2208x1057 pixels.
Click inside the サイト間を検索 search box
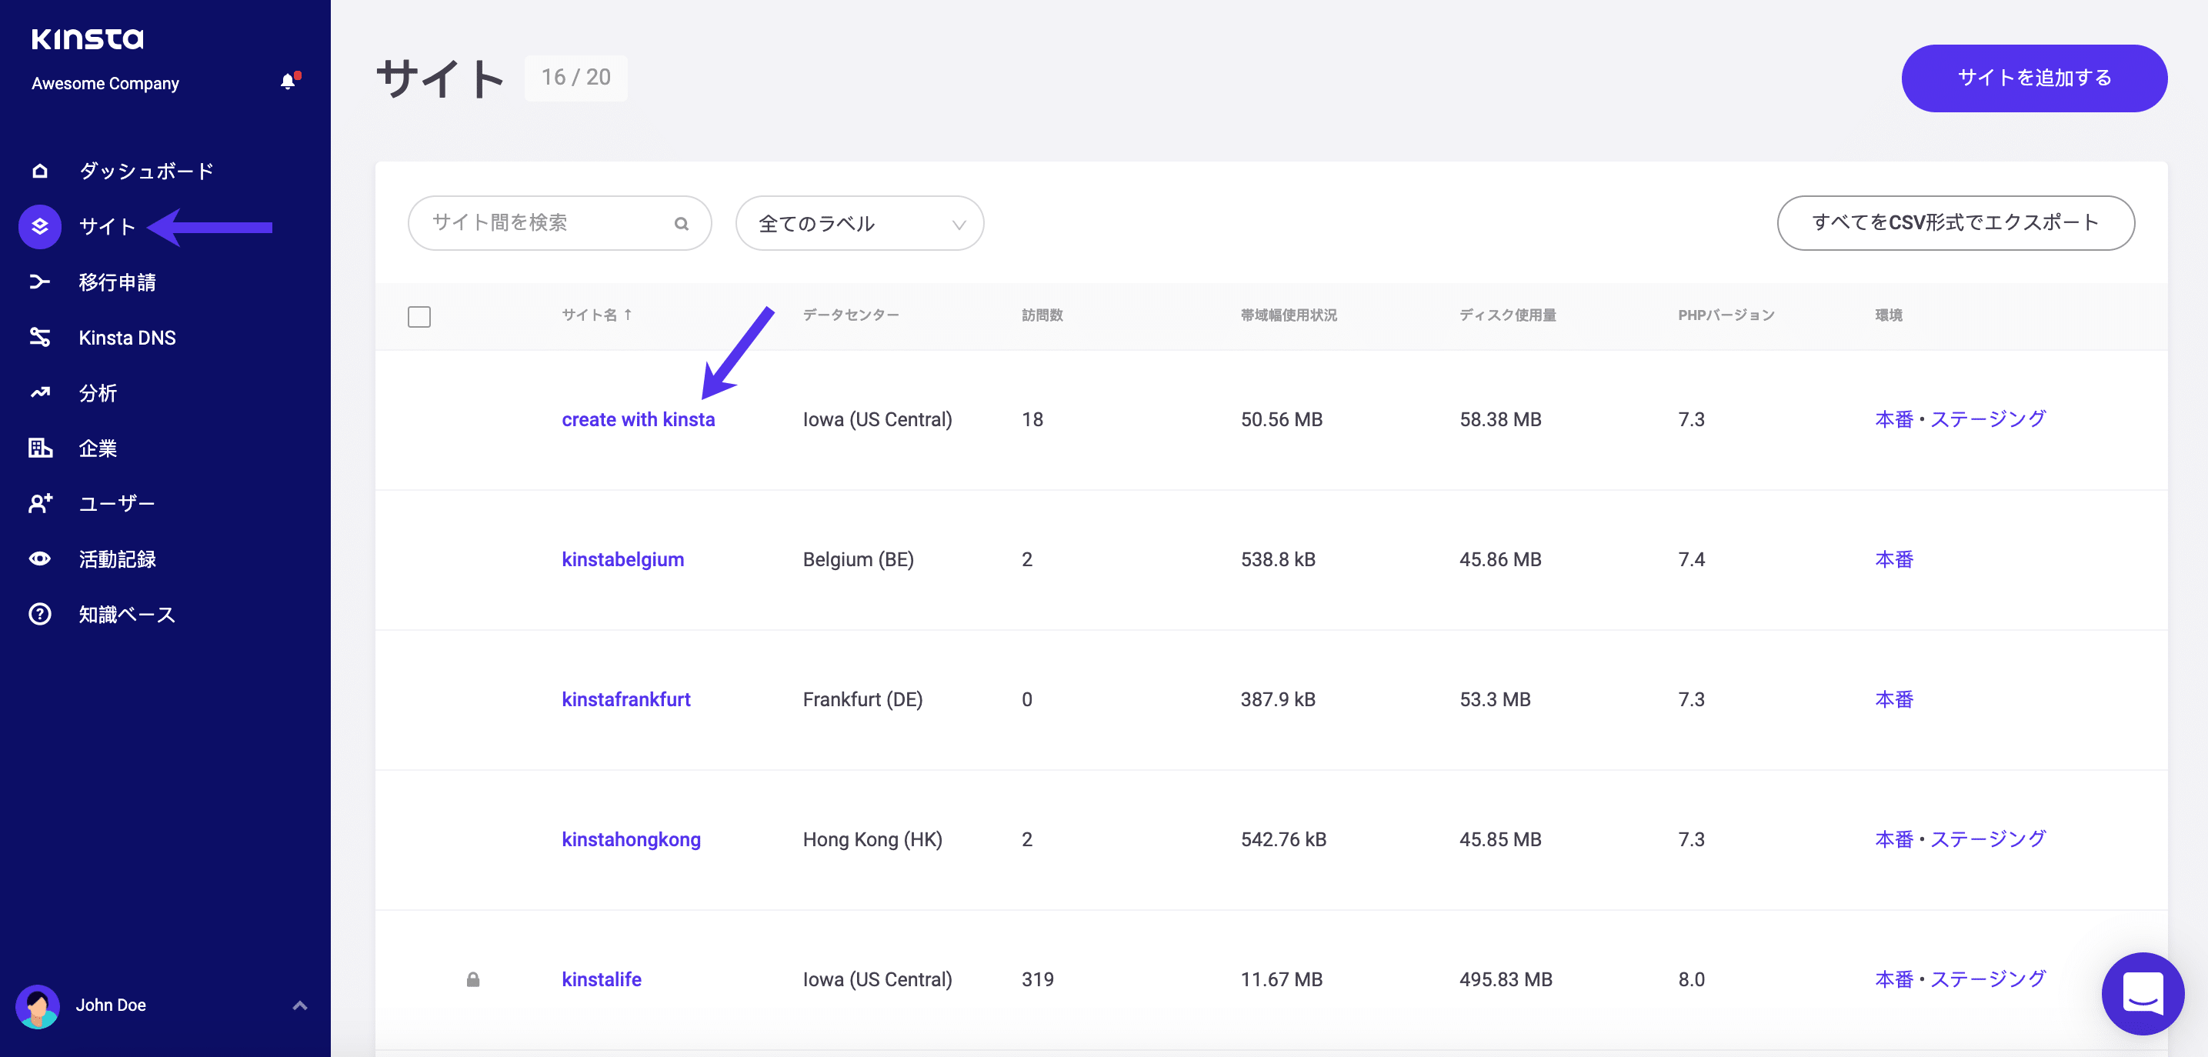532,223
